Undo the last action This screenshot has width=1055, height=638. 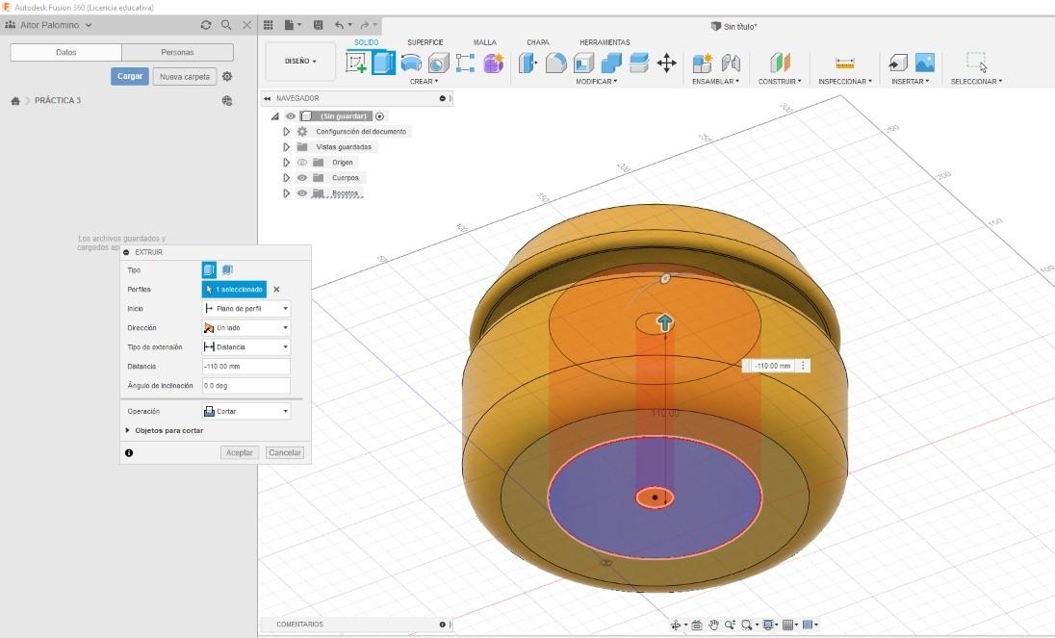pyautogui.click(x=340, y=25)
